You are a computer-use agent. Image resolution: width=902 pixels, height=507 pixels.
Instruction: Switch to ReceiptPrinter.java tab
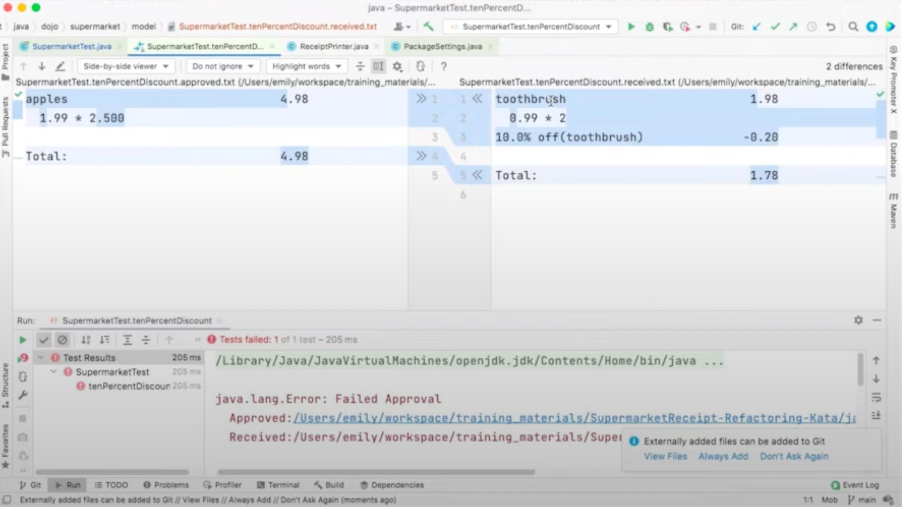[334, 46]
